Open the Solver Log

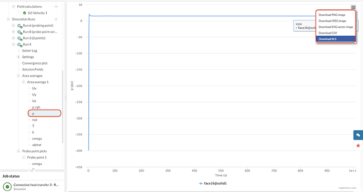click(x=29, y=50)
